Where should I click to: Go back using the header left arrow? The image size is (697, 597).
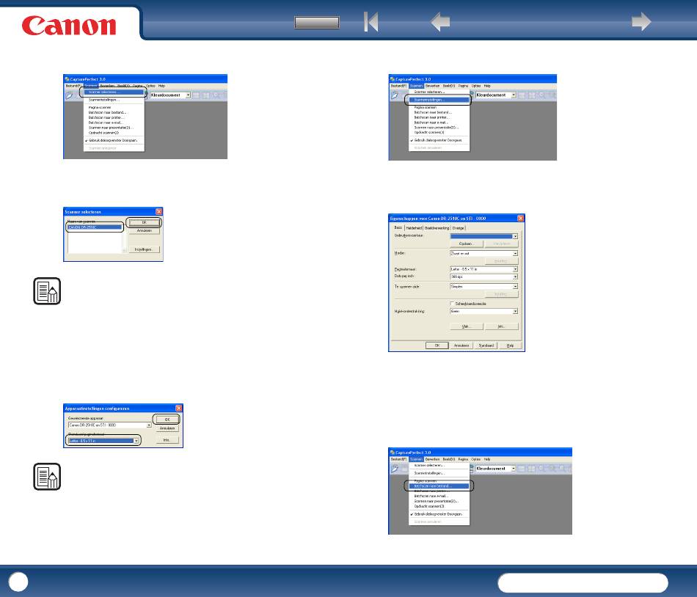pyautogui.click(x=440, y=22)
